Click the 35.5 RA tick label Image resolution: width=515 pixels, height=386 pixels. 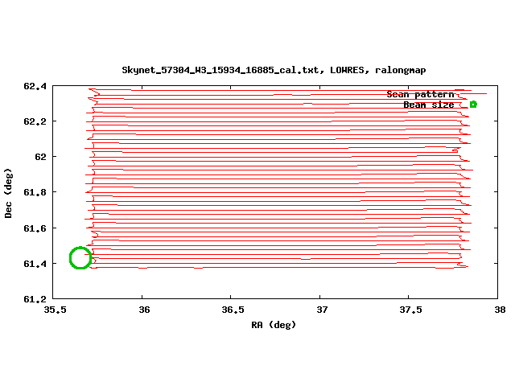(56, 310)
